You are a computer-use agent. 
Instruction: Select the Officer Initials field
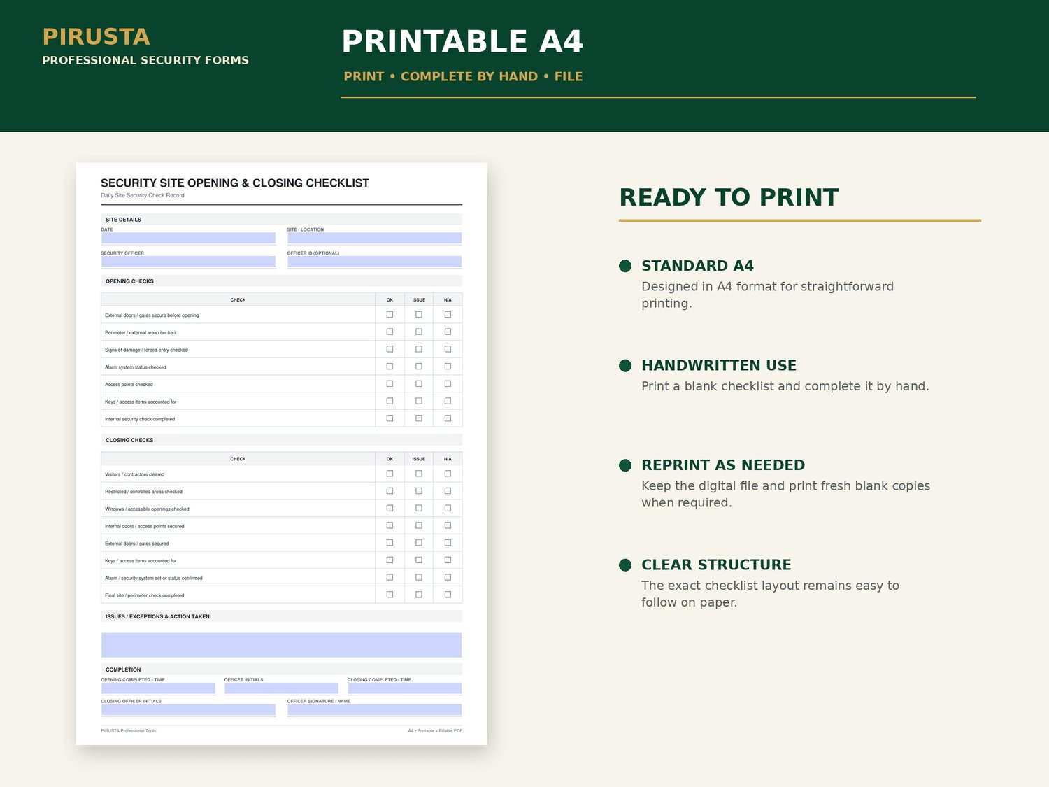pyautogui.click(x=281, y=688)
